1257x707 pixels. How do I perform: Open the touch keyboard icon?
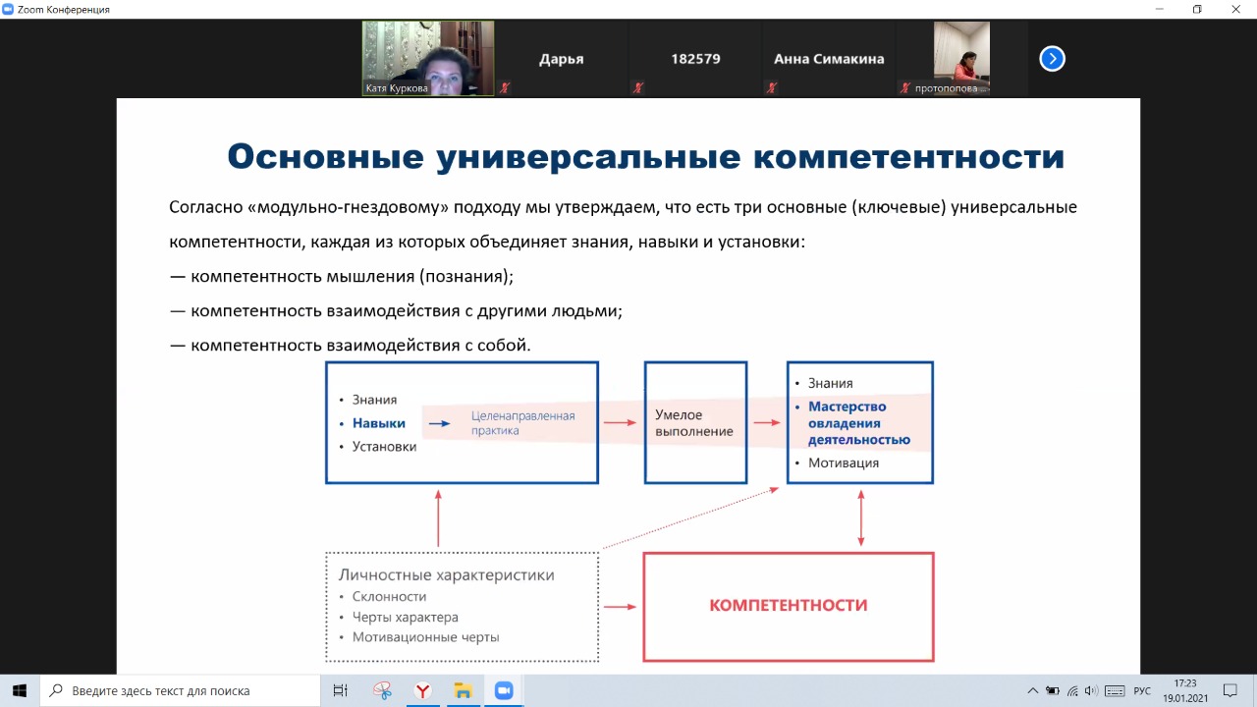(x=1113, y=690)
